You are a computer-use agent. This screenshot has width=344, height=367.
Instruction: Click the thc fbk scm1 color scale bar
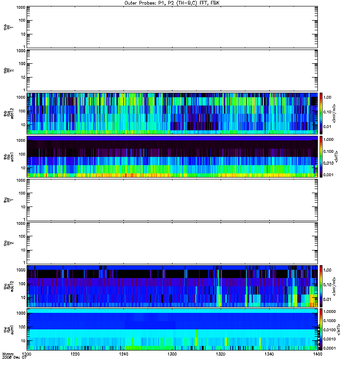pos(321,329)
